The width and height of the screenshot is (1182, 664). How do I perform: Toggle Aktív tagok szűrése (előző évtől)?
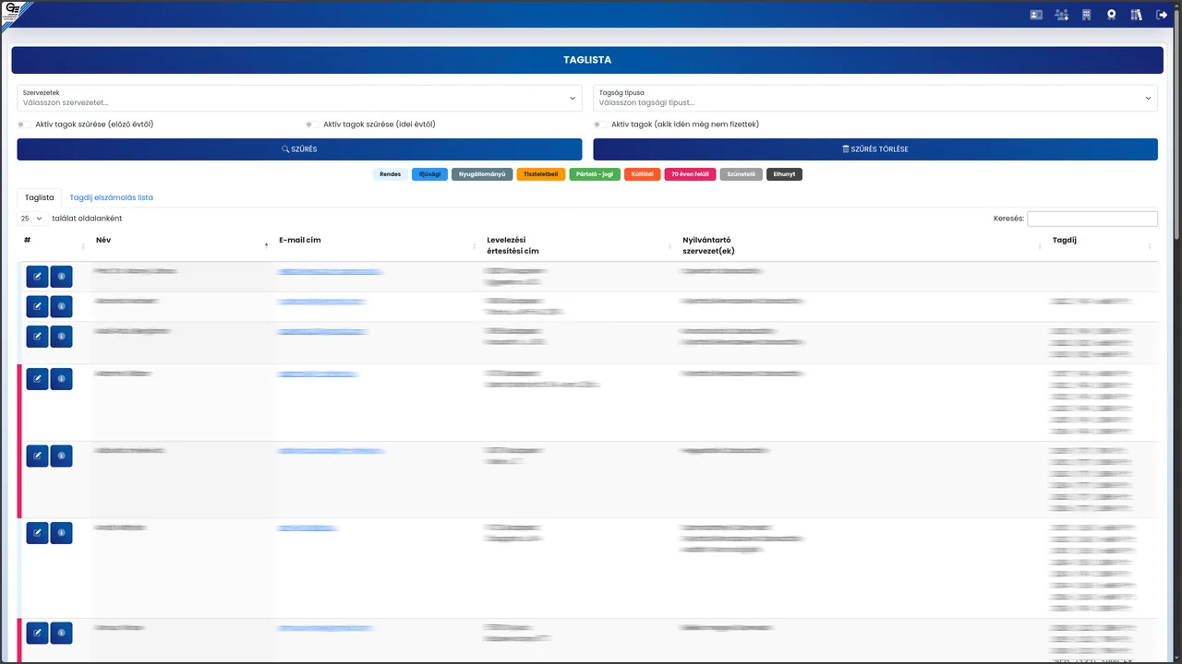[24, 125]
